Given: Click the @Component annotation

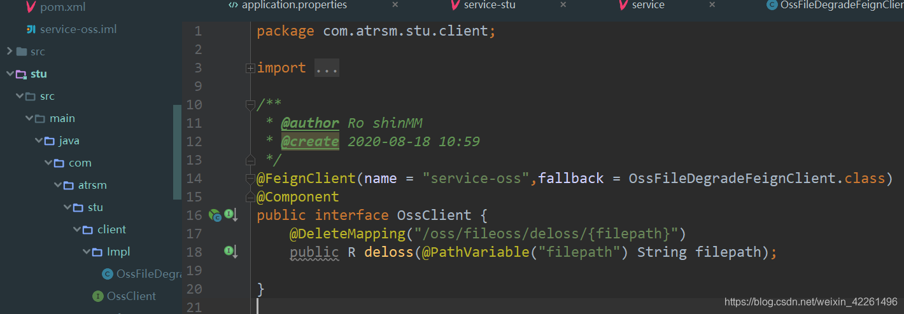Looking at the screenshot, I should pos(298,197).
